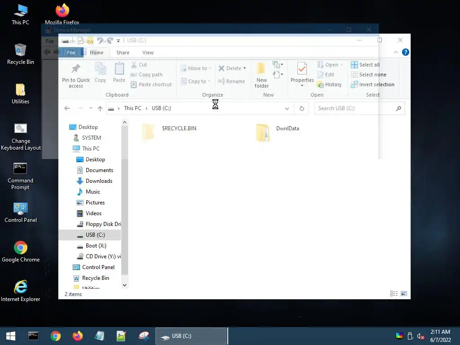Click the Command Prompt desktop icon
460x345 pixels.
coord(20,176)
